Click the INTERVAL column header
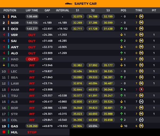The image size is (160, 136). [x=62, y=10]
